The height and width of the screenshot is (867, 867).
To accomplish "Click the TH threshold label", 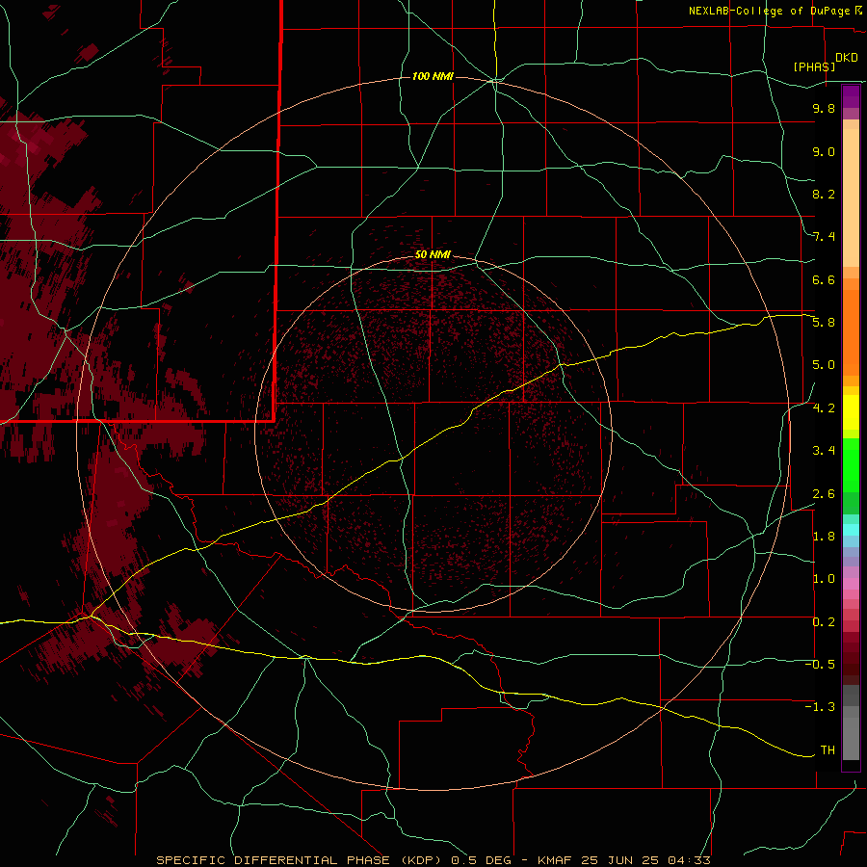I will [x=828, y=750].
